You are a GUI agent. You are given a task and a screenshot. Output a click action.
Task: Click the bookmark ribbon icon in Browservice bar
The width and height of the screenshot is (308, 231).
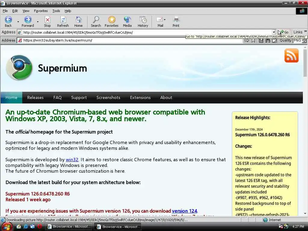click(x=253, y=41)
